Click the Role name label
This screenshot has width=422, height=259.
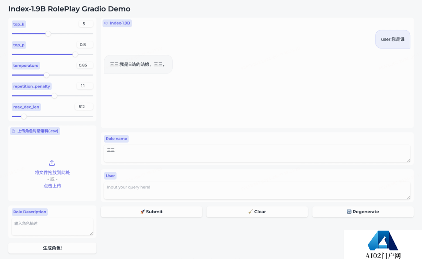tap(116, 139)
